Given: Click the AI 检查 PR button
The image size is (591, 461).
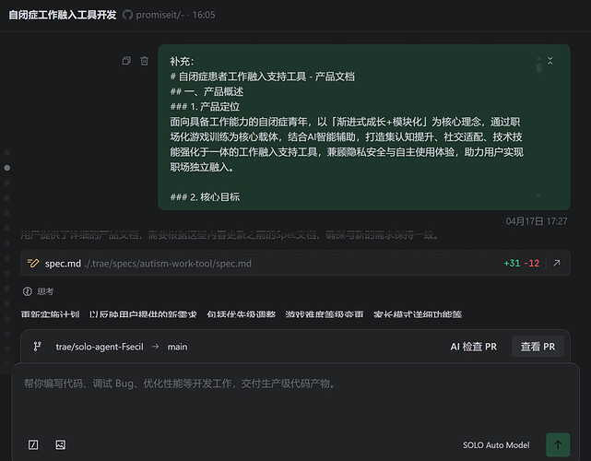Looking at the screenshot, I should pyautogui.click(x=473, y=347).
